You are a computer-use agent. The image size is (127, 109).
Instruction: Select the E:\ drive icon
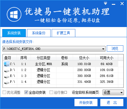[7, 77]
